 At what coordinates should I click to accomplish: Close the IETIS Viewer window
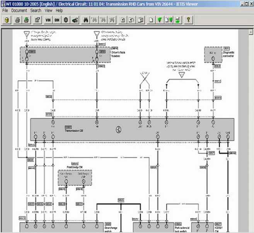click(x=251, y=4)
